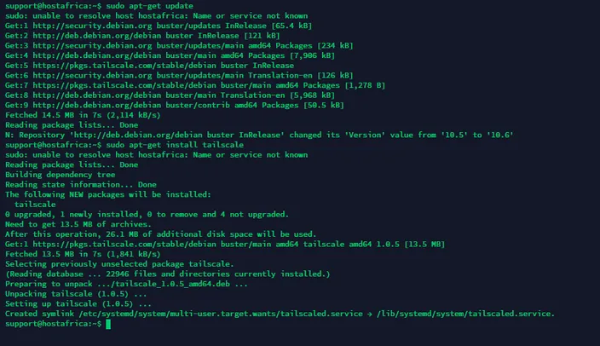600x346 pixels.
Task: Click the 'Building dependency tree' line
Action: click(x=60, y=175)
